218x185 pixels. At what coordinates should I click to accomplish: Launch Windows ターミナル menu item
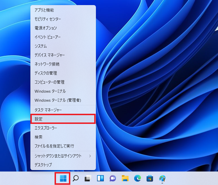(x=63, y=91)
